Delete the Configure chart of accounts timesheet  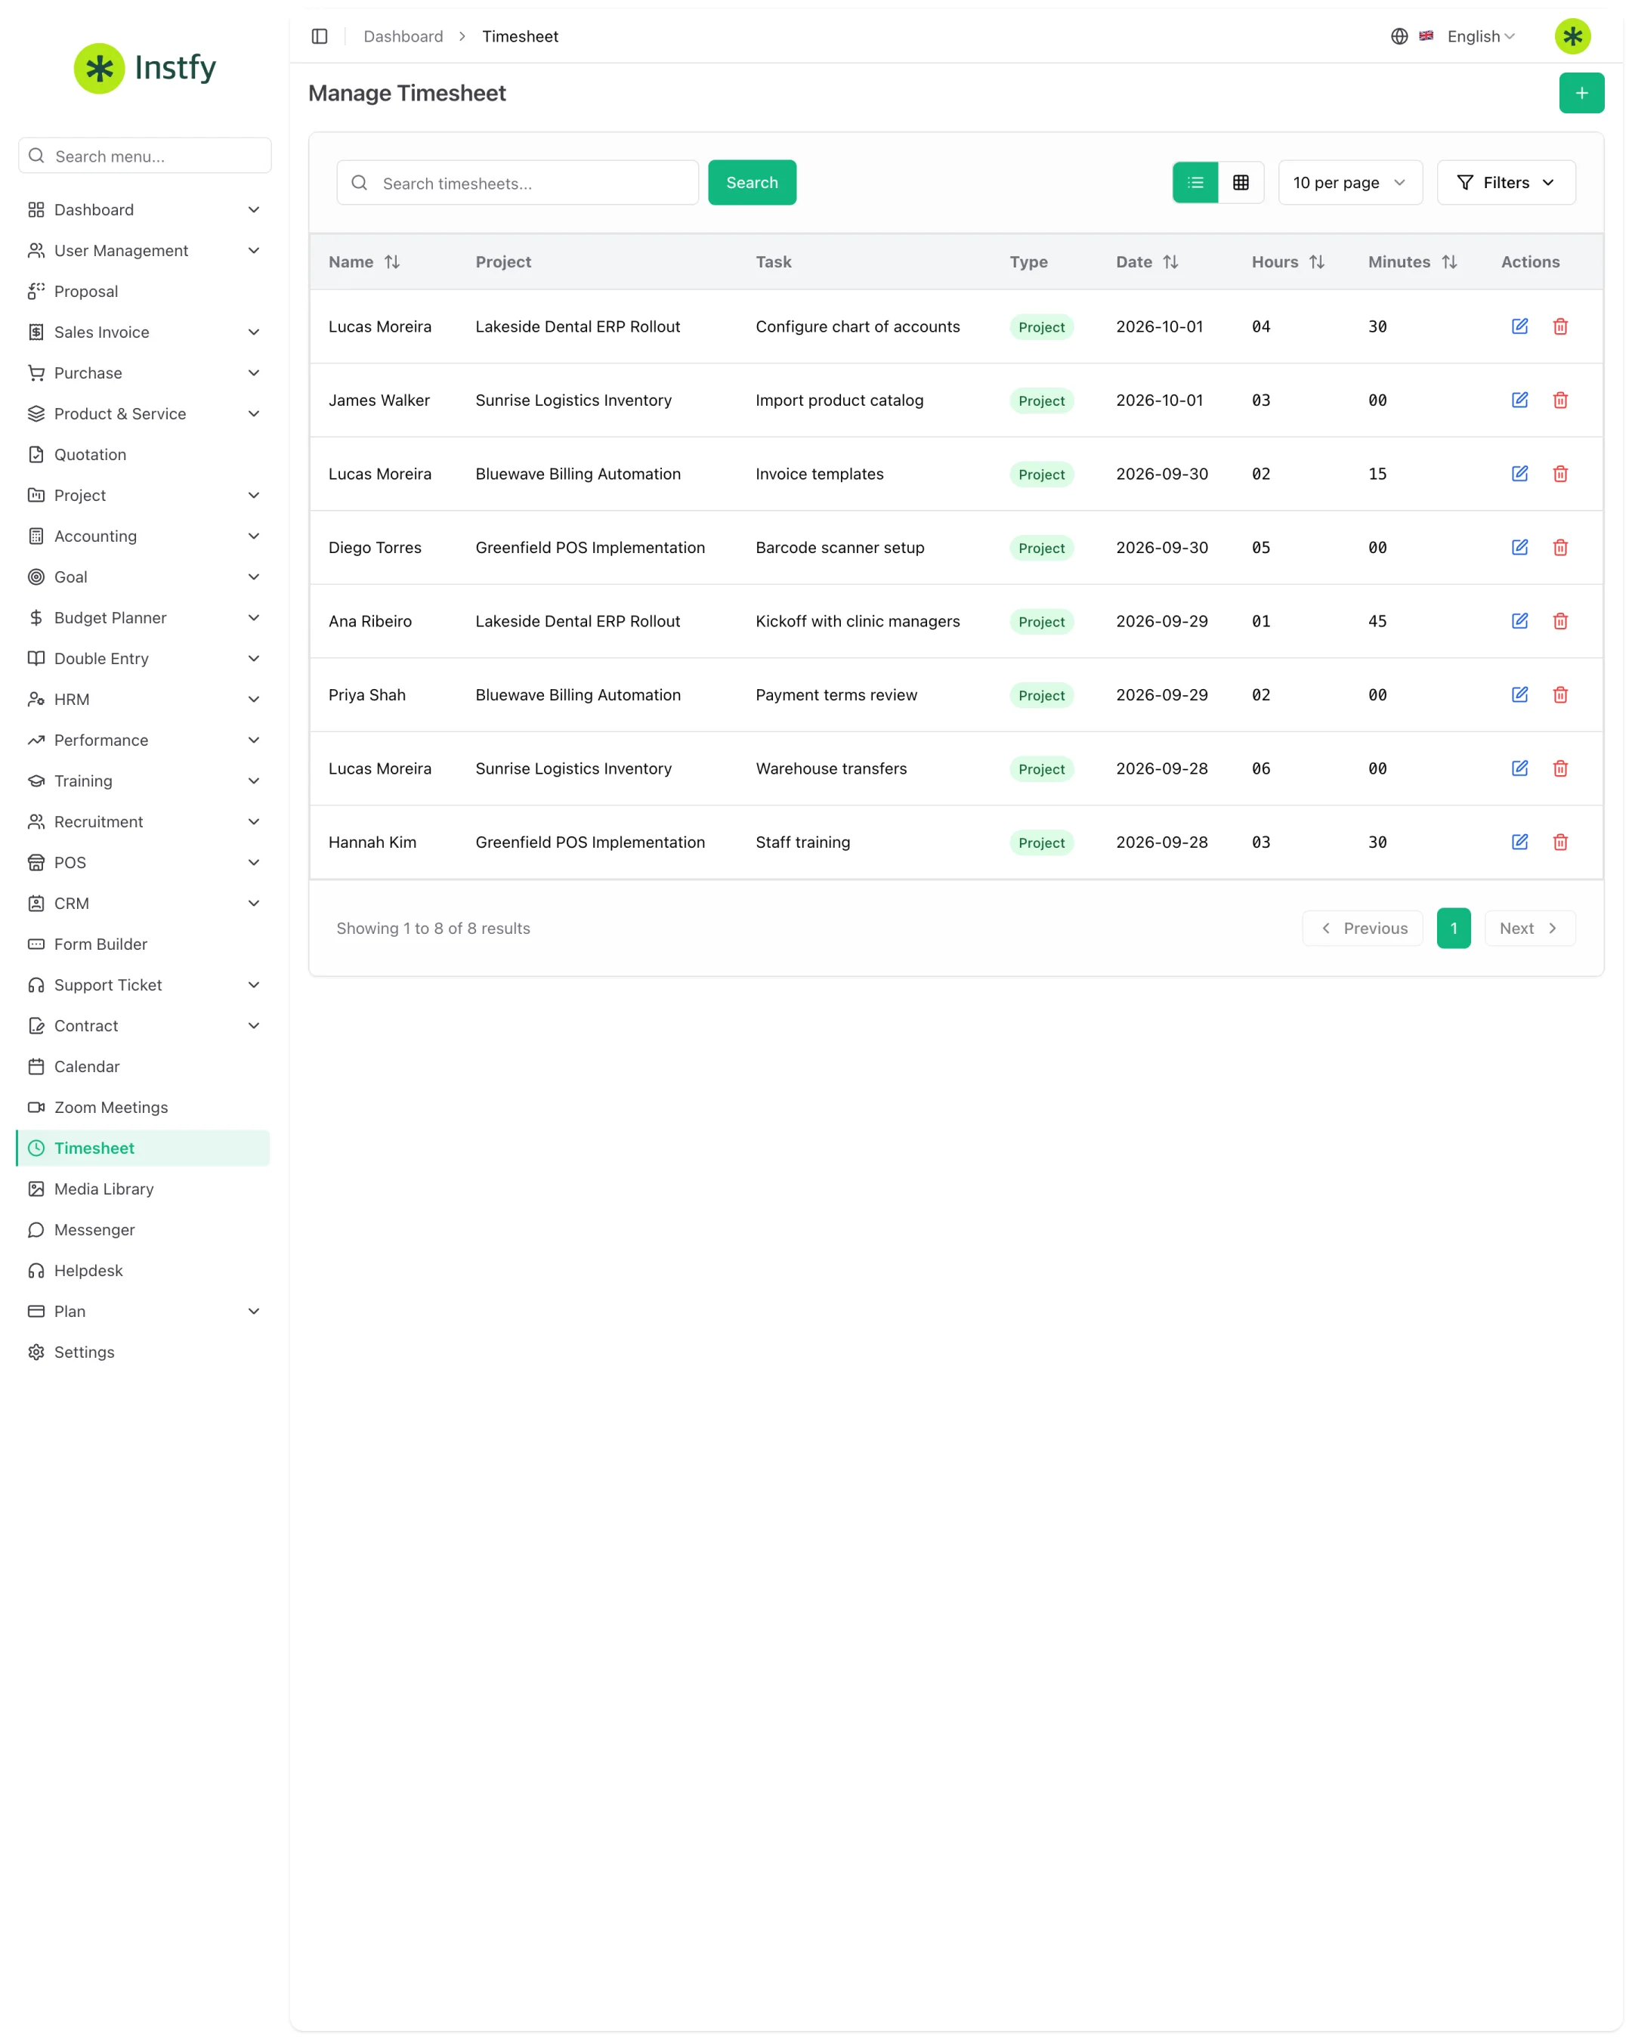click(x=1560, y=326)
